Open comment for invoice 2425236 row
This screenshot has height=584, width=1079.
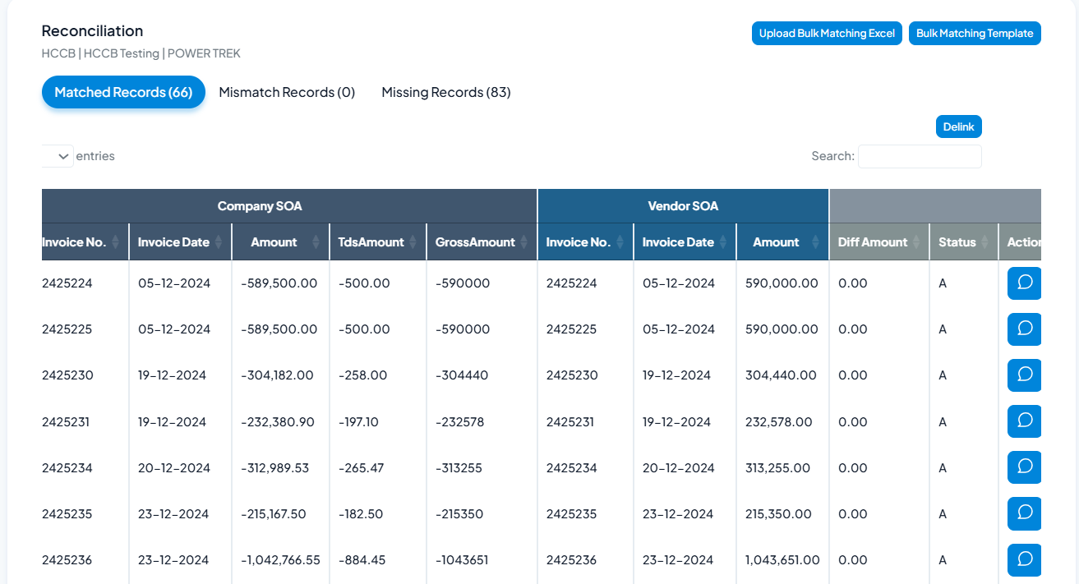[1024, 559]
